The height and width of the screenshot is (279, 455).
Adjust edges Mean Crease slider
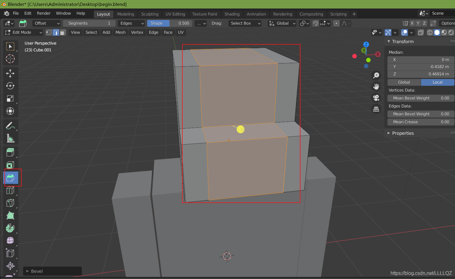[421, 122]
